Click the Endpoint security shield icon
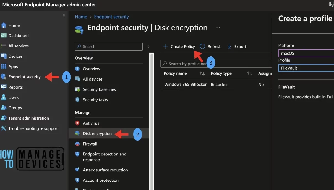 tap(4, 77)
